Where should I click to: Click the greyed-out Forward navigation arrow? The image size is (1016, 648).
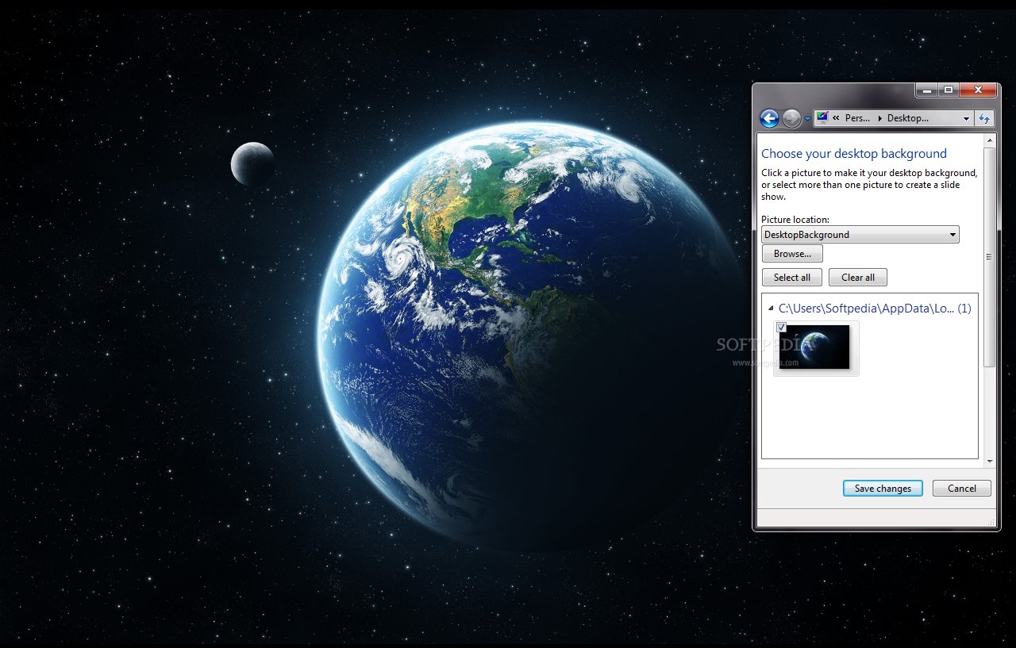(791, 118)
